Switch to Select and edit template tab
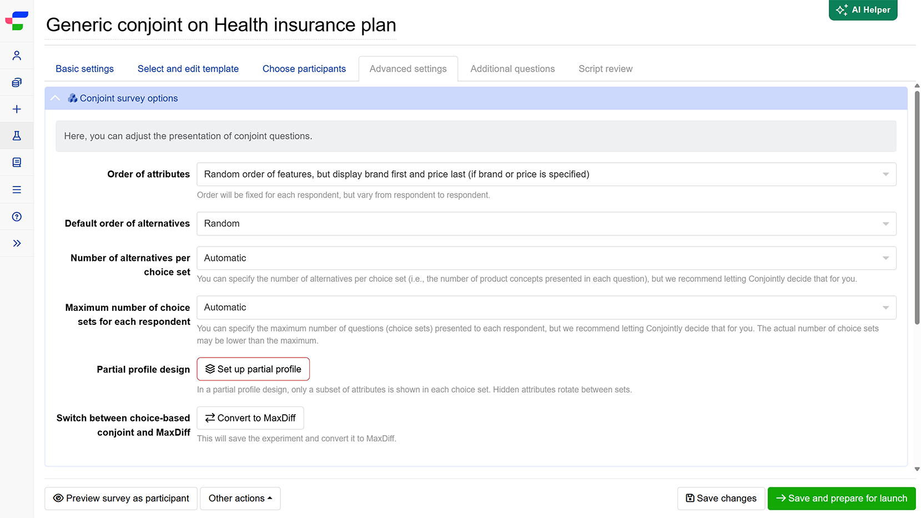The image size is (921, 518). 188,69
